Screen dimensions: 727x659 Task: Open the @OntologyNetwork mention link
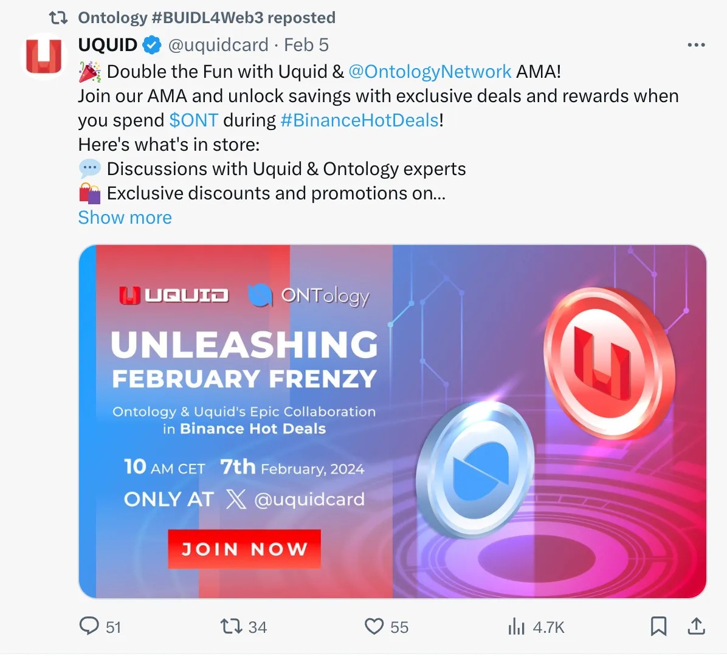(x=430, y=72)
